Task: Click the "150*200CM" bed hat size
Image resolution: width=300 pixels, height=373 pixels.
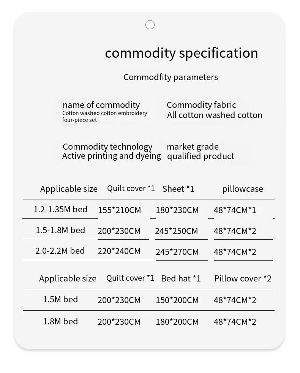Action: [177, 300]
